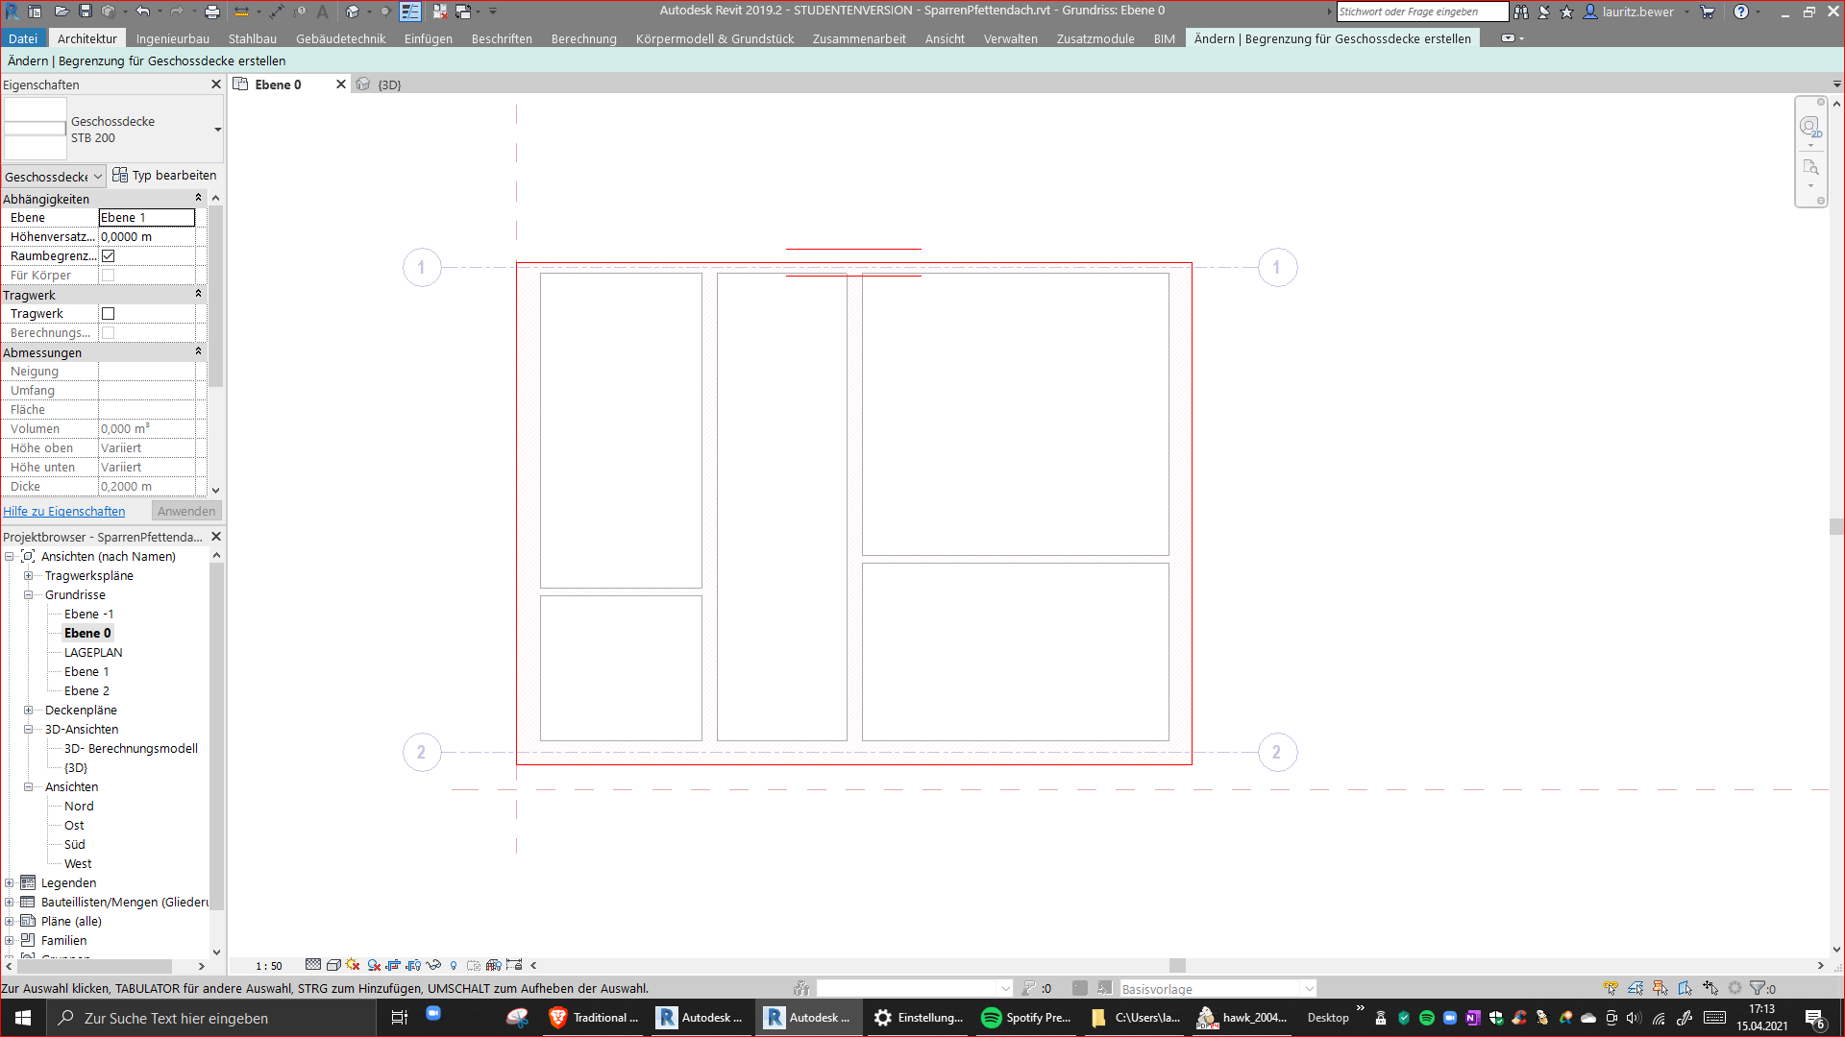Viewport: 1845px width, 1037px height.
Task: Click the Switch Windows icon
Action: [x=463, y=12]
